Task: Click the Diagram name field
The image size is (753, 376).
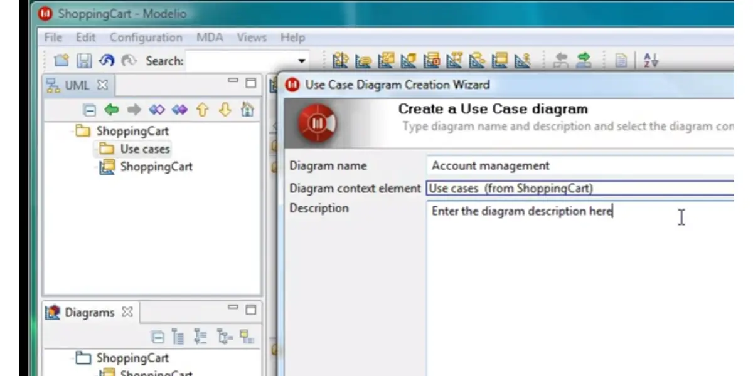Action: 580,166
